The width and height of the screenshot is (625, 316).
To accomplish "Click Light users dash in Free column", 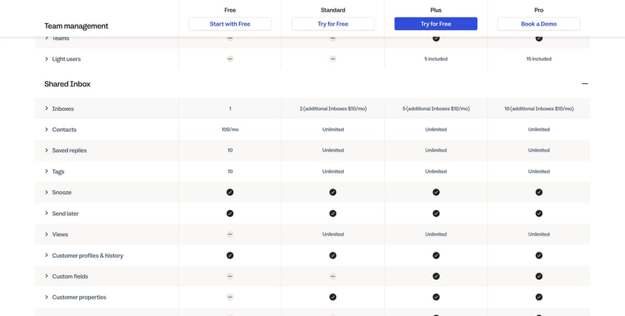I will coord(230,59).
